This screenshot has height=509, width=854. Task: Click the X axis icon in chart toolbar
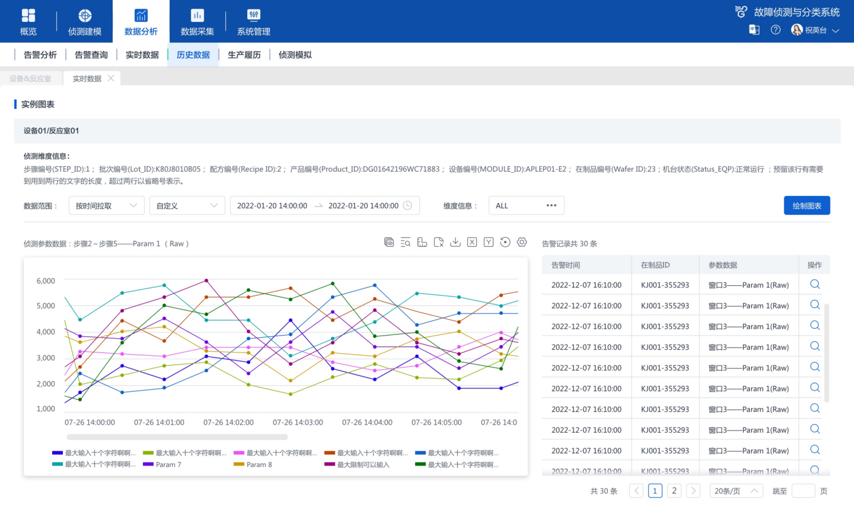pos(472,242)
